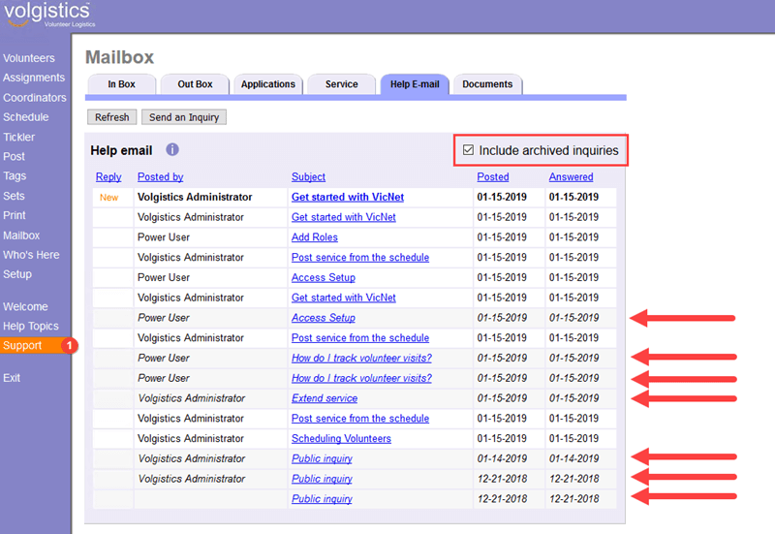Open Help Topics in the sidebar
This screenshot has height=534, width=775.
click(31, 326)
